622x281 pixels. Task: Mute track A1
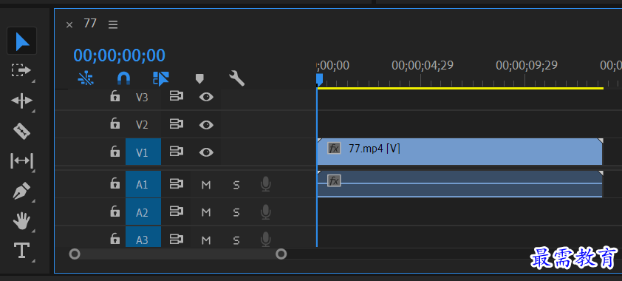click(x=206, y=185)
